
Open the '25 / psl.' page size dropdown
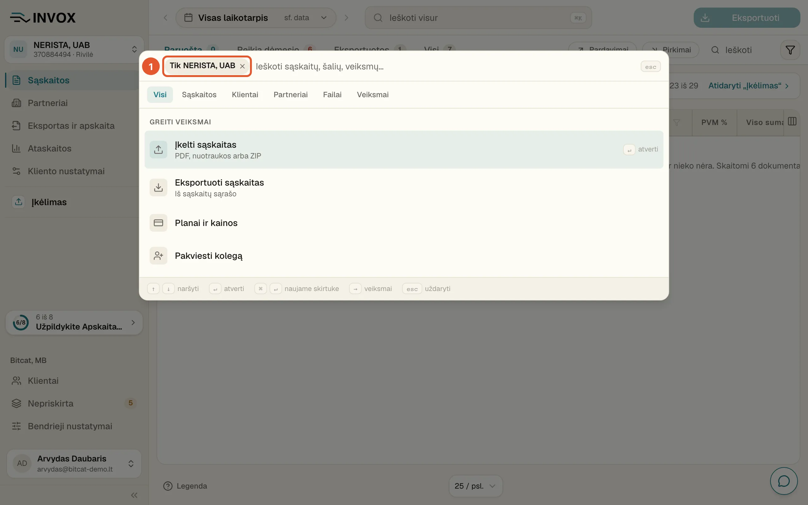coord(475,486)
